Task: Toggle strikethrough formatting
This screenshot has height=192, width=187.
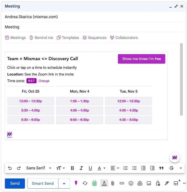Action: click(x=171, y=168)
